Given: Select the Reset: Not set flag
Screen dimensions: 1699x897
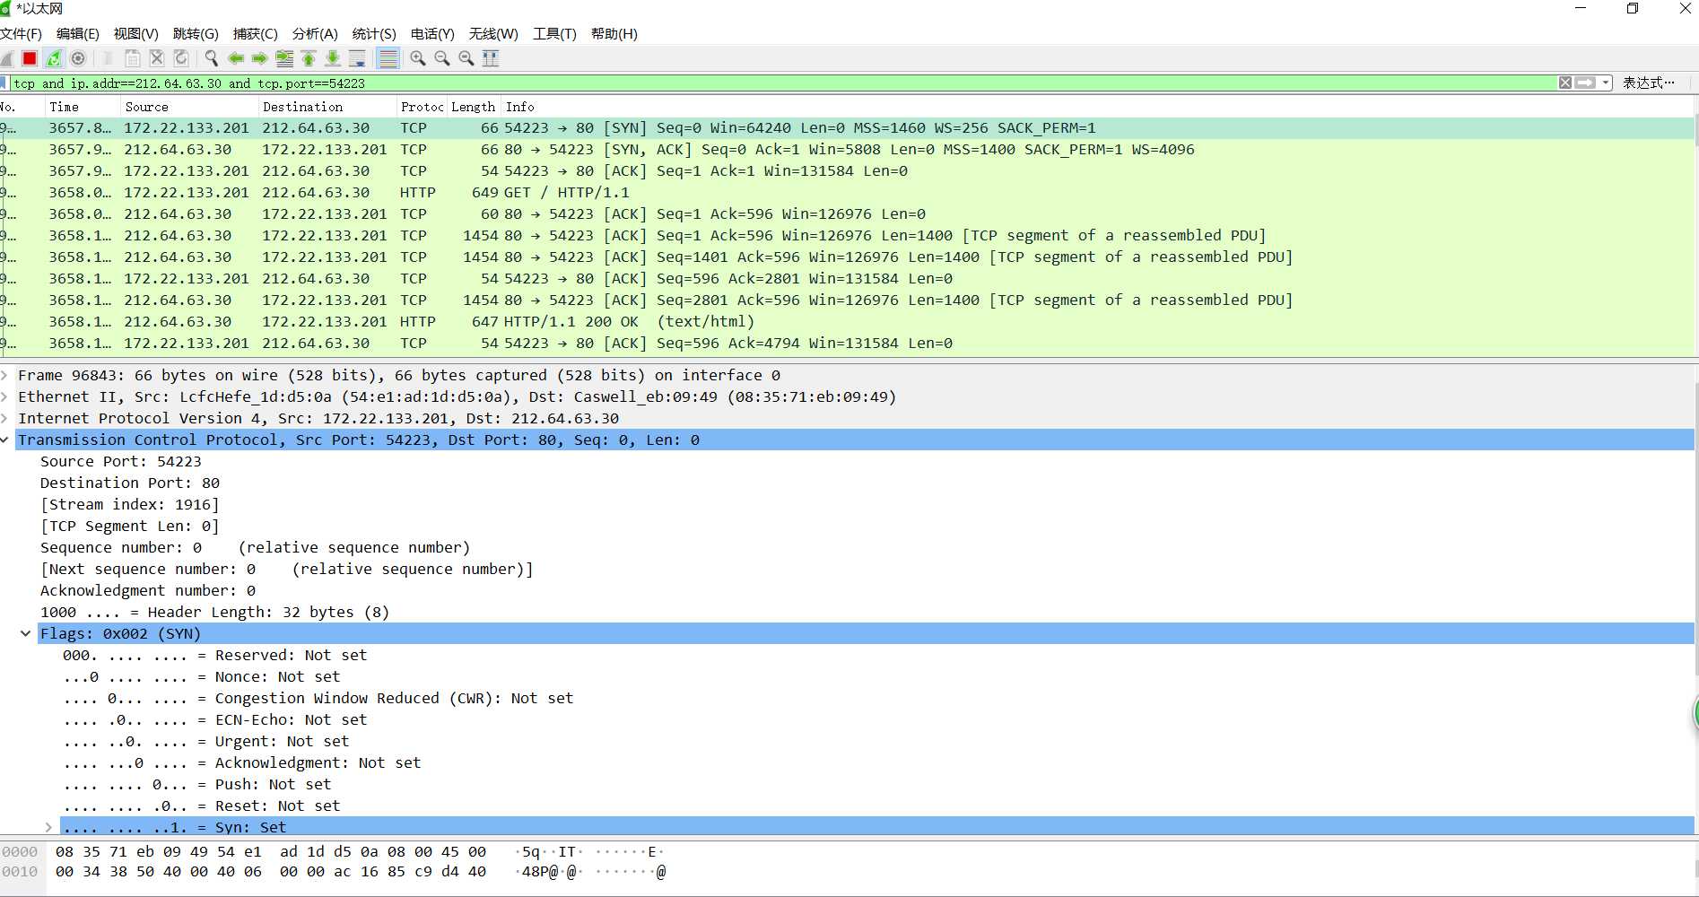Looking at the screenshot, I should (201, 806).
